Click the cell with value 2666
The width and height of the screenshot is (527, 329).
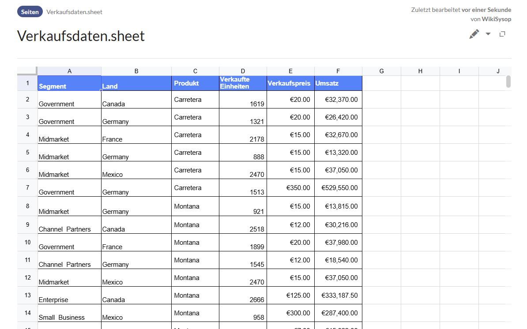243,295
